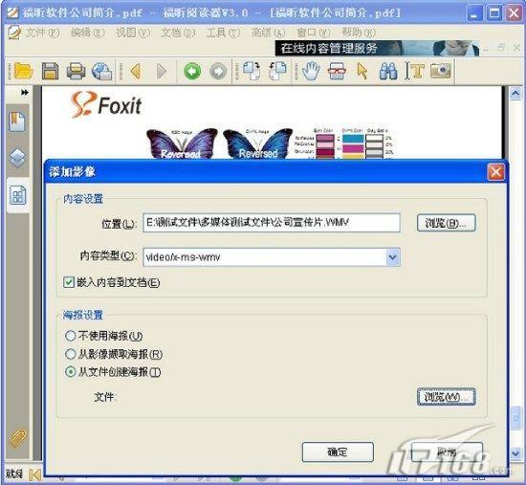Image resolution: width=526 pixels, height=485 pixels.
Task: Click 浏览(W) button for poster file
Action: click(447, 397)
